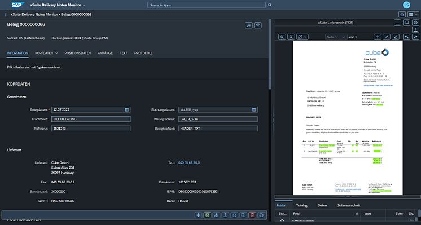Select the pan/move tool in viewer
This screenshot has height=225, width=421.
pos(378,37)
